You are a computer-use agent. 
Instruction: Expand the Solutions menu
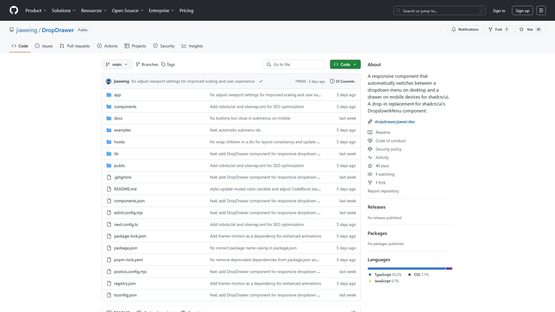click(x=64, y=10)
